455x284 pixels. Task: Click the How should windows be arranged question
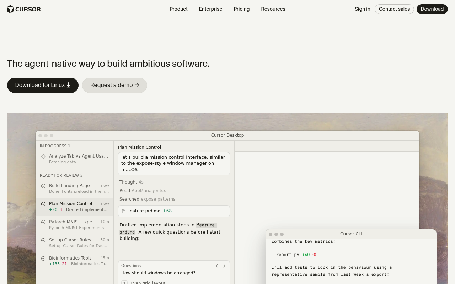click(158, 273)
